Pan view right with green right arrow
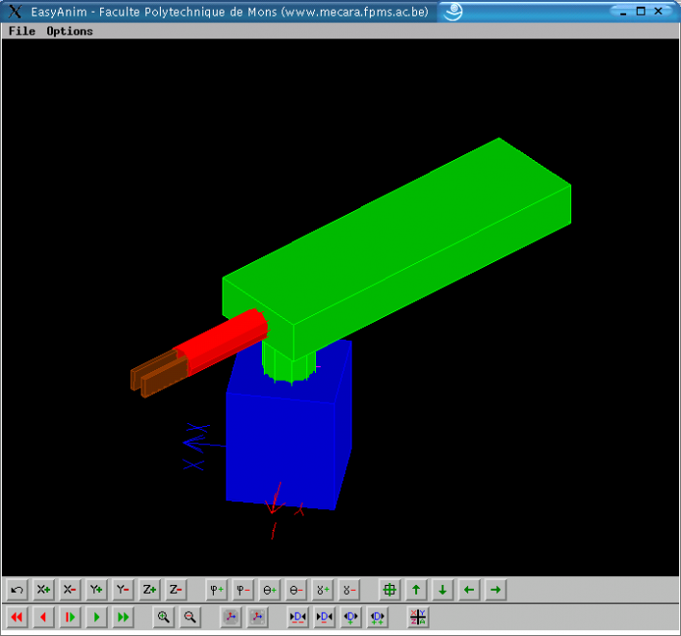Image resolution: width=681 pixels, height=636 pixels. (495, 590)
